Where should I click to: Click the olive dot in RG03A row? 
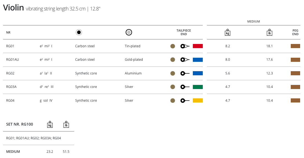click(173, 87)
